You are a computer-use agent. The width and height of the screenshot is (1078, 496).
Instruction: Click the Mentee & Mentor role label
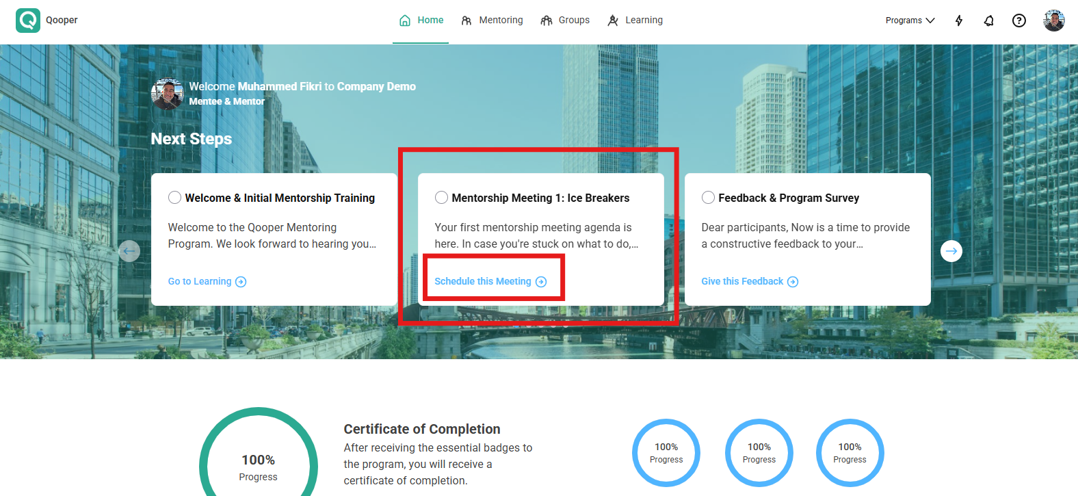click(x=227, y=101)
